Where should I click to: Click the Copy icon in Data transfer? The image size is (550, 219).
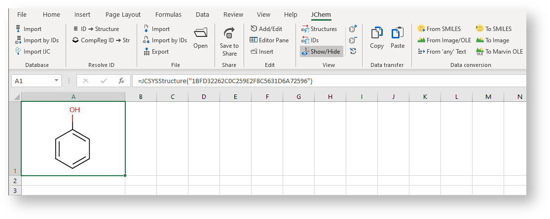(x=377, y=33)
